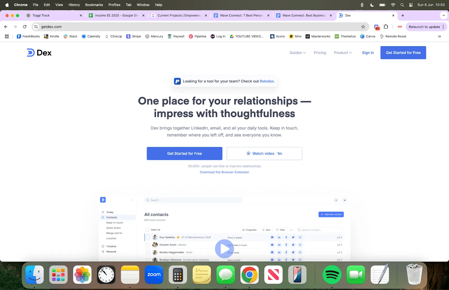Screen dimensions: 449x290
Task: Expand the Guides dropdown menu
Action: [298, 53]
